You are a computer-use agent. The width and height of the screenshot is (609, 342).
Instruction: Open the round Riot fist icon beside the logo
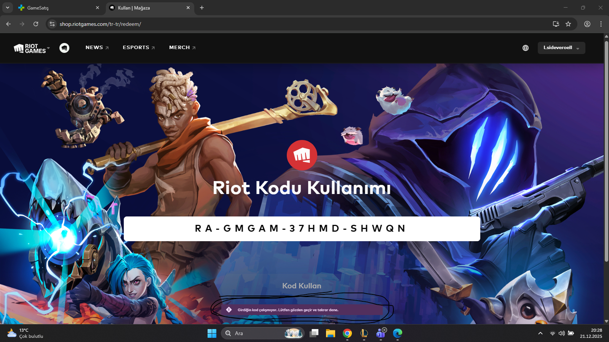tap(64, 48)
